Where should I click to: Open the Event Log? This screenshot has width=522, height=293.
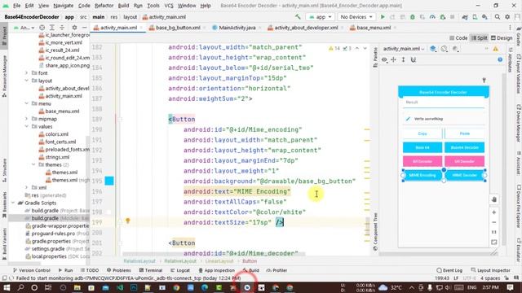[449, 270]
